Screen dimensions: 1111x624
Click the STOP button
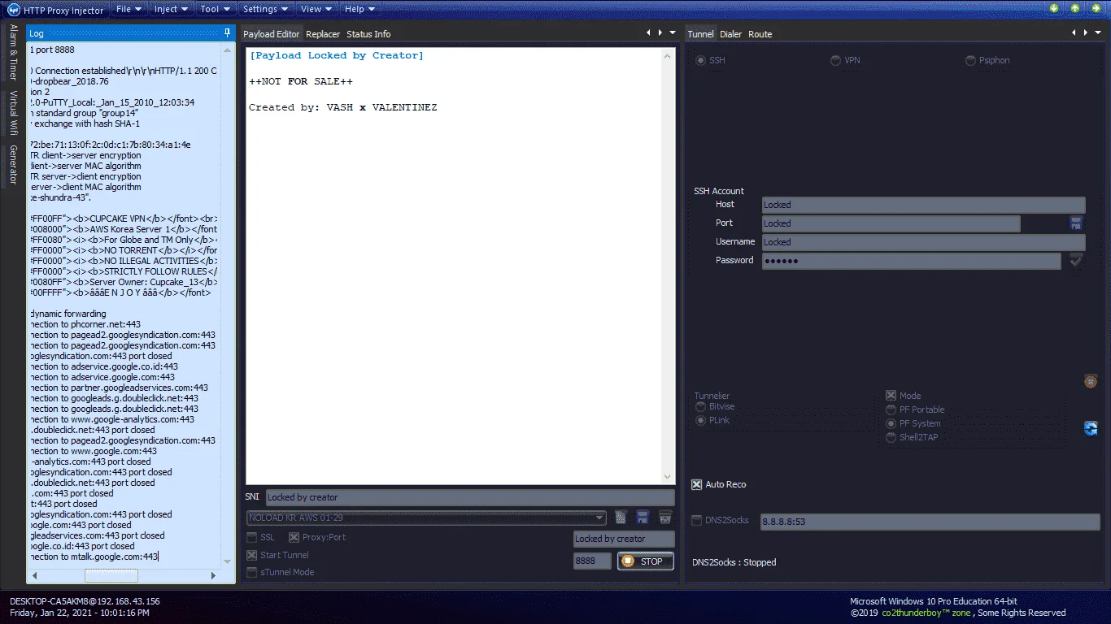pyautogui.click(x=646, y=561)
